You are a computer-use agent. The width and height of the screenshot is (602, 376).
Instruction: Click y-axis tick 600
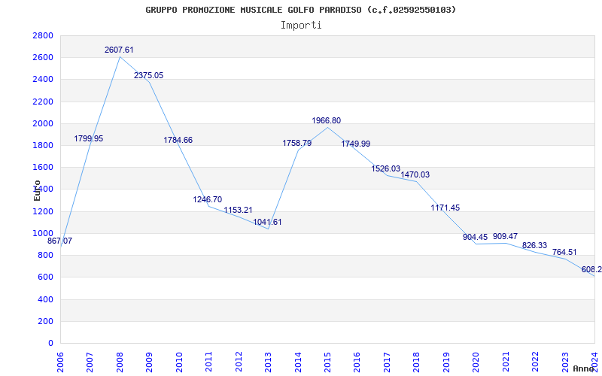coord(46,277)
